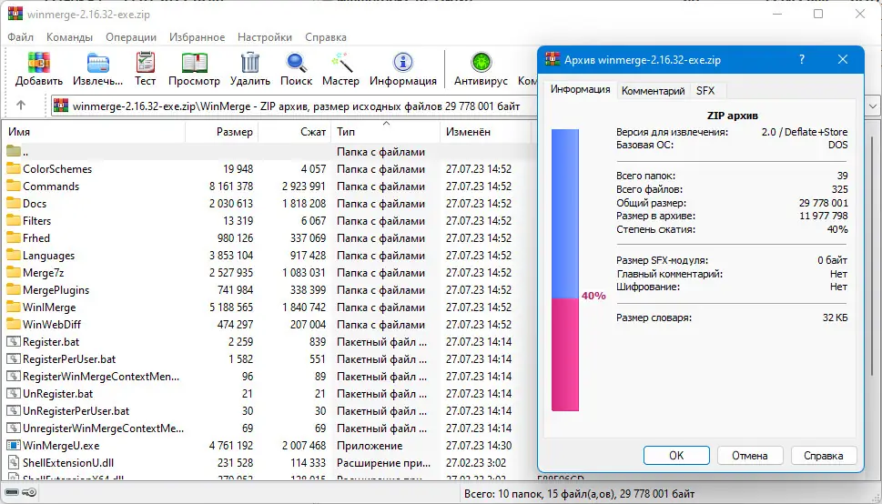Image resolution: width=882 pixels, height=504 pixels.
Task: Select the Commands folder icon
Action: 13,186
